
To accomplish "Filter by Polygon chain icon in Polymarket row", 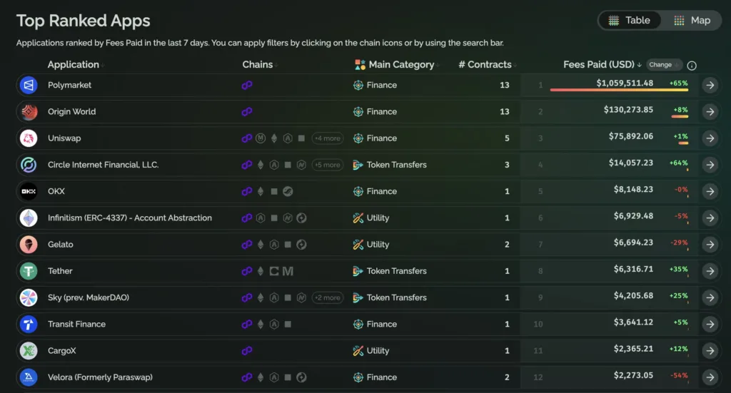I will pos(247,86).
